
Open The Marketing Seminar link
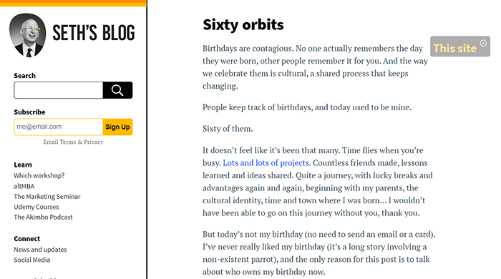(47, 196)
